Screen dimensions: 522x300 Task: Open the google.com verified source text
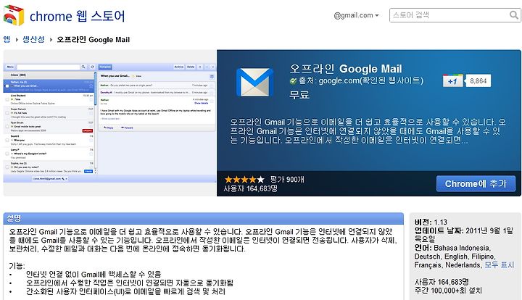[361, 80]
